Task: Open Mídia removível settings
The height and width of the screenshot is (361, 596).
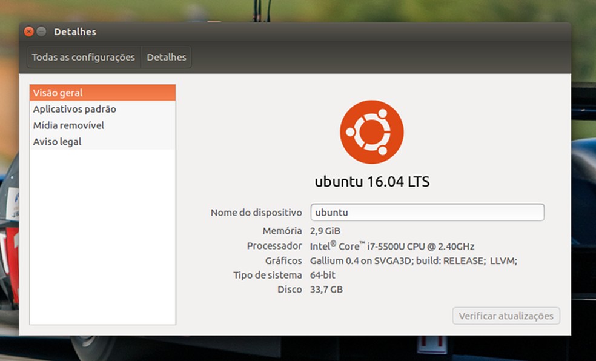Action: [68, 125]
